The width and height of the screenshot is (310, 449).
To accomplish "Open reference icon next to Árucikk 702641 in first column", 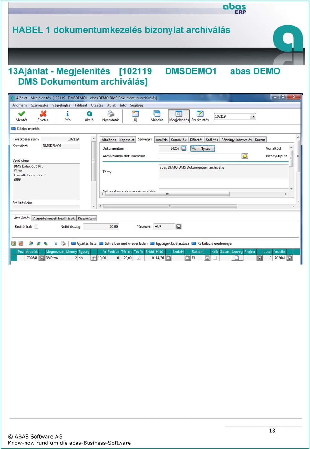I will pyautogui.click(x=42, y=258).
